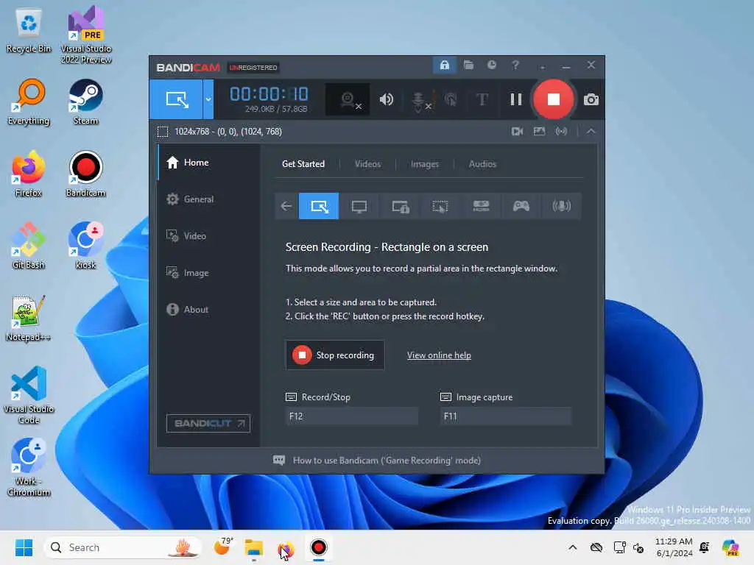Click the Image capture hotkey field F11
This screenshot has height=565, width=754.
pos(506,416)
